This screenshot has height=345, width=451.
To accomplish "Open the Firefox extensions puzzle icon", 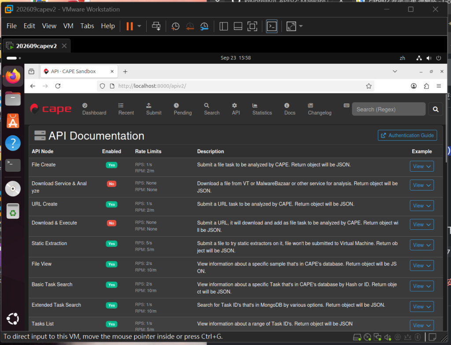I will [426, 86].
